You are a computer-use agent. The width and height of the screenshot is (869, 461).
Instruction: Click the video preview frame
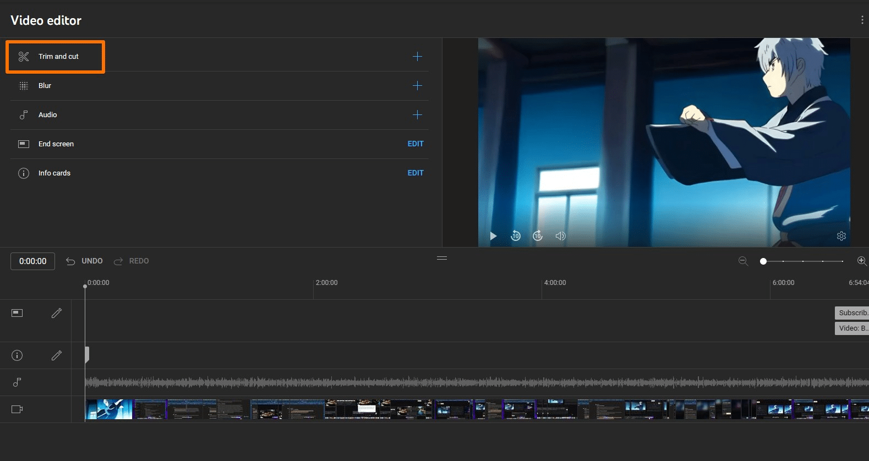click(x=664, y=142)
